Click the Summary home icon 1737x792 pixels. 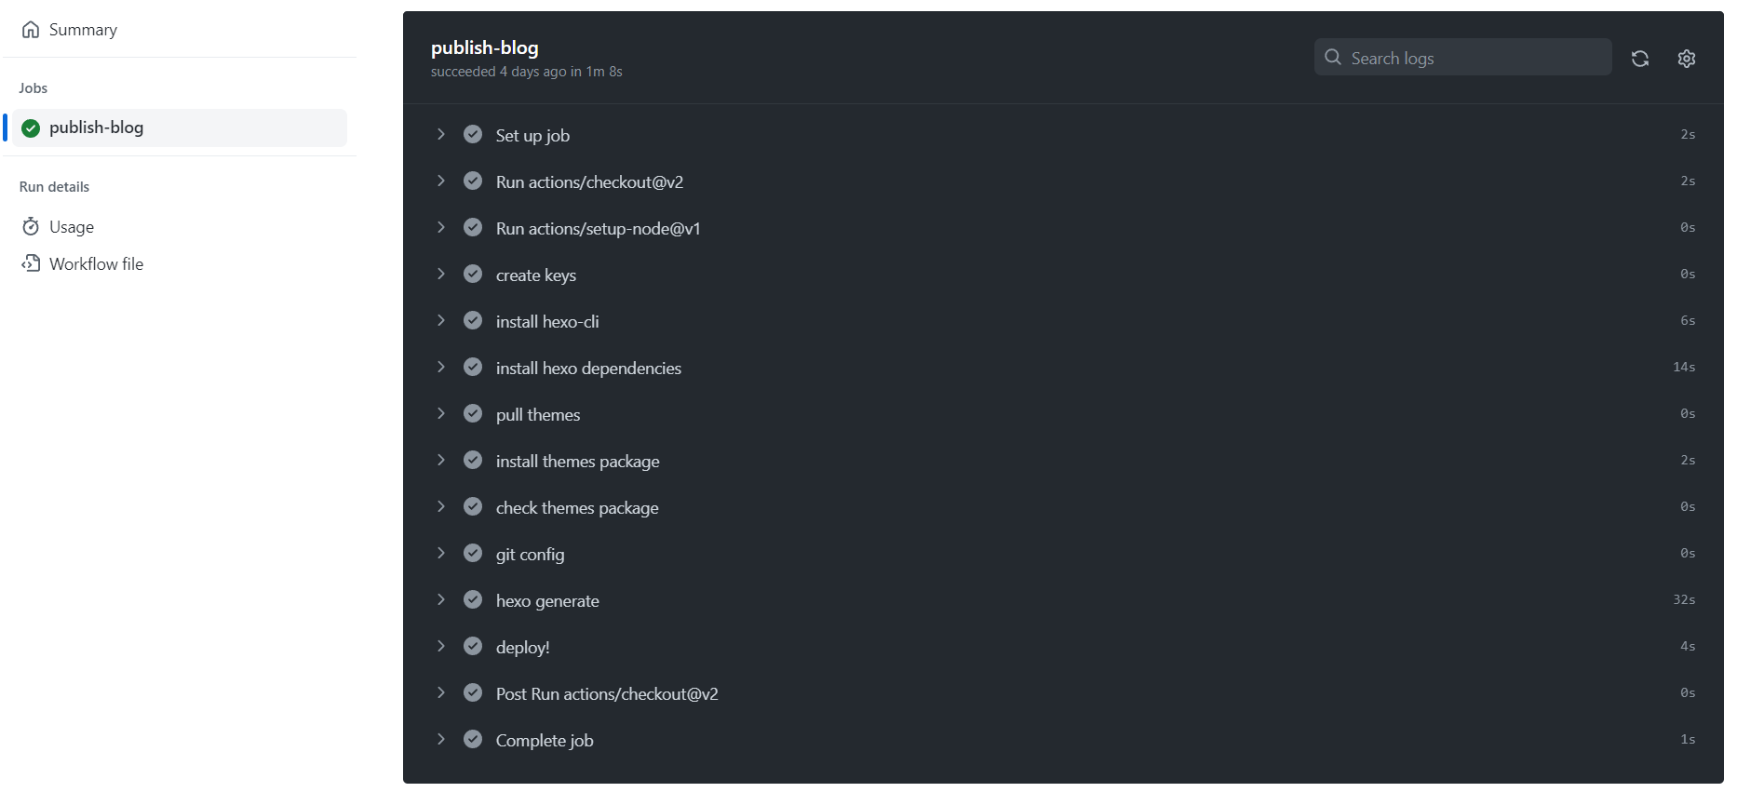click(31, 30)
